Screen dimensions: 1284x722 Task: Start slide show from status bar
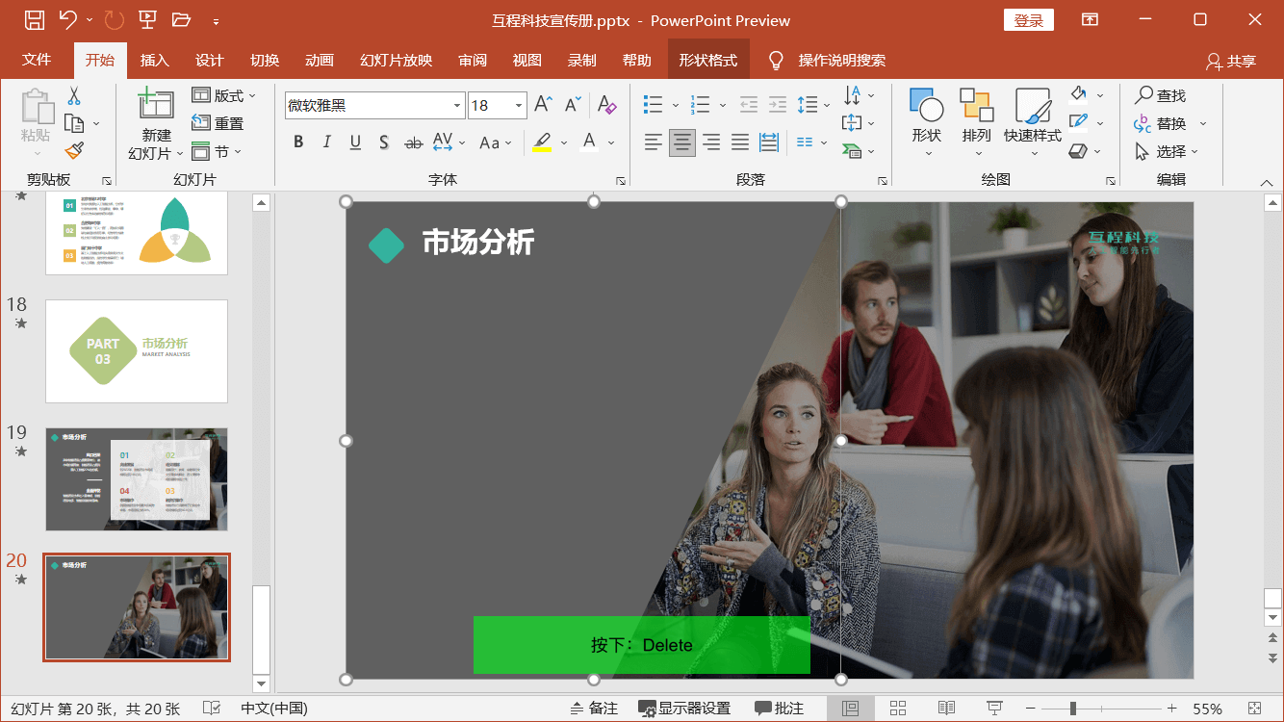pyautogui.click(x=995, y=709)
